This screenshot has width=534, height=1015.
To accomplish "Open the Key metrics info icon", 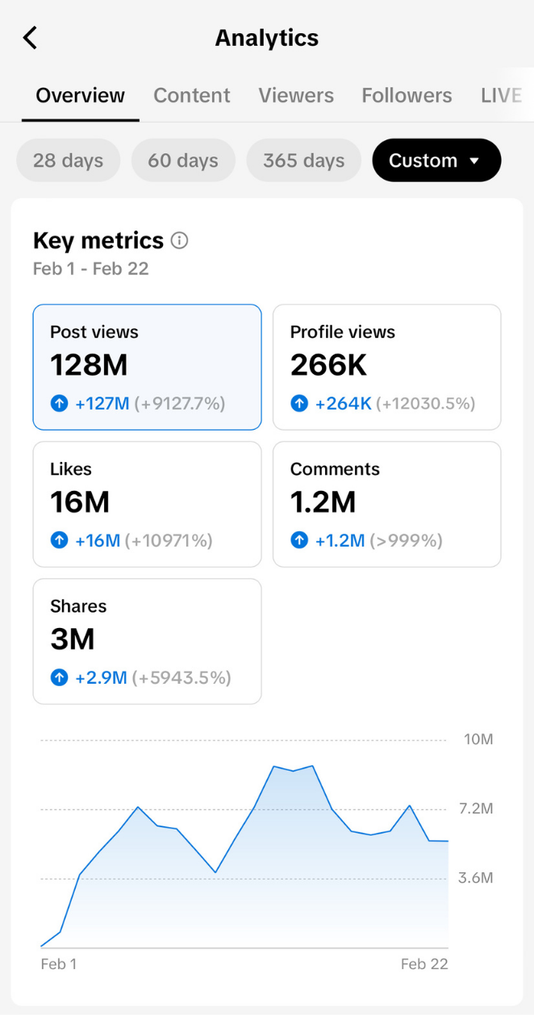I will [x=180, y=240].
